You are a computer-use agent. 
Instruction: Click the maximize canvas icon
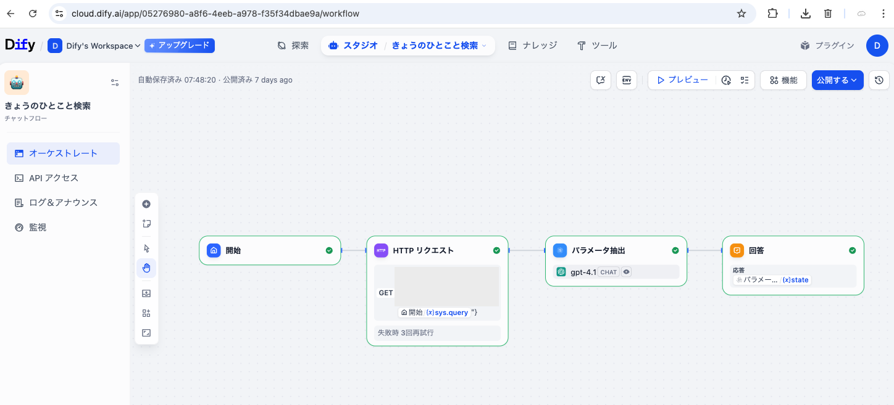[146, 333]
